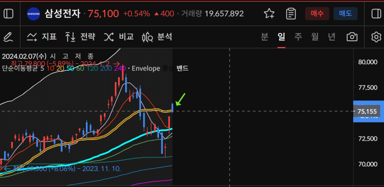Image resolution: width=384 pixels, height=187 pixels.
Task: Click the 75,155 crosshair price tag
Action: (367, 111)
